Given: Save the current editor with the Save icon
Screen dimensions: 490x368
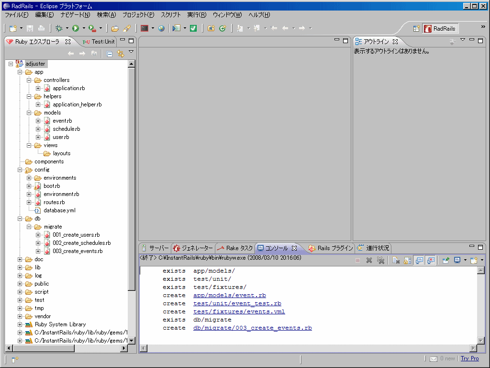Looking at the screenshot, I should click(x=29, y=28).
